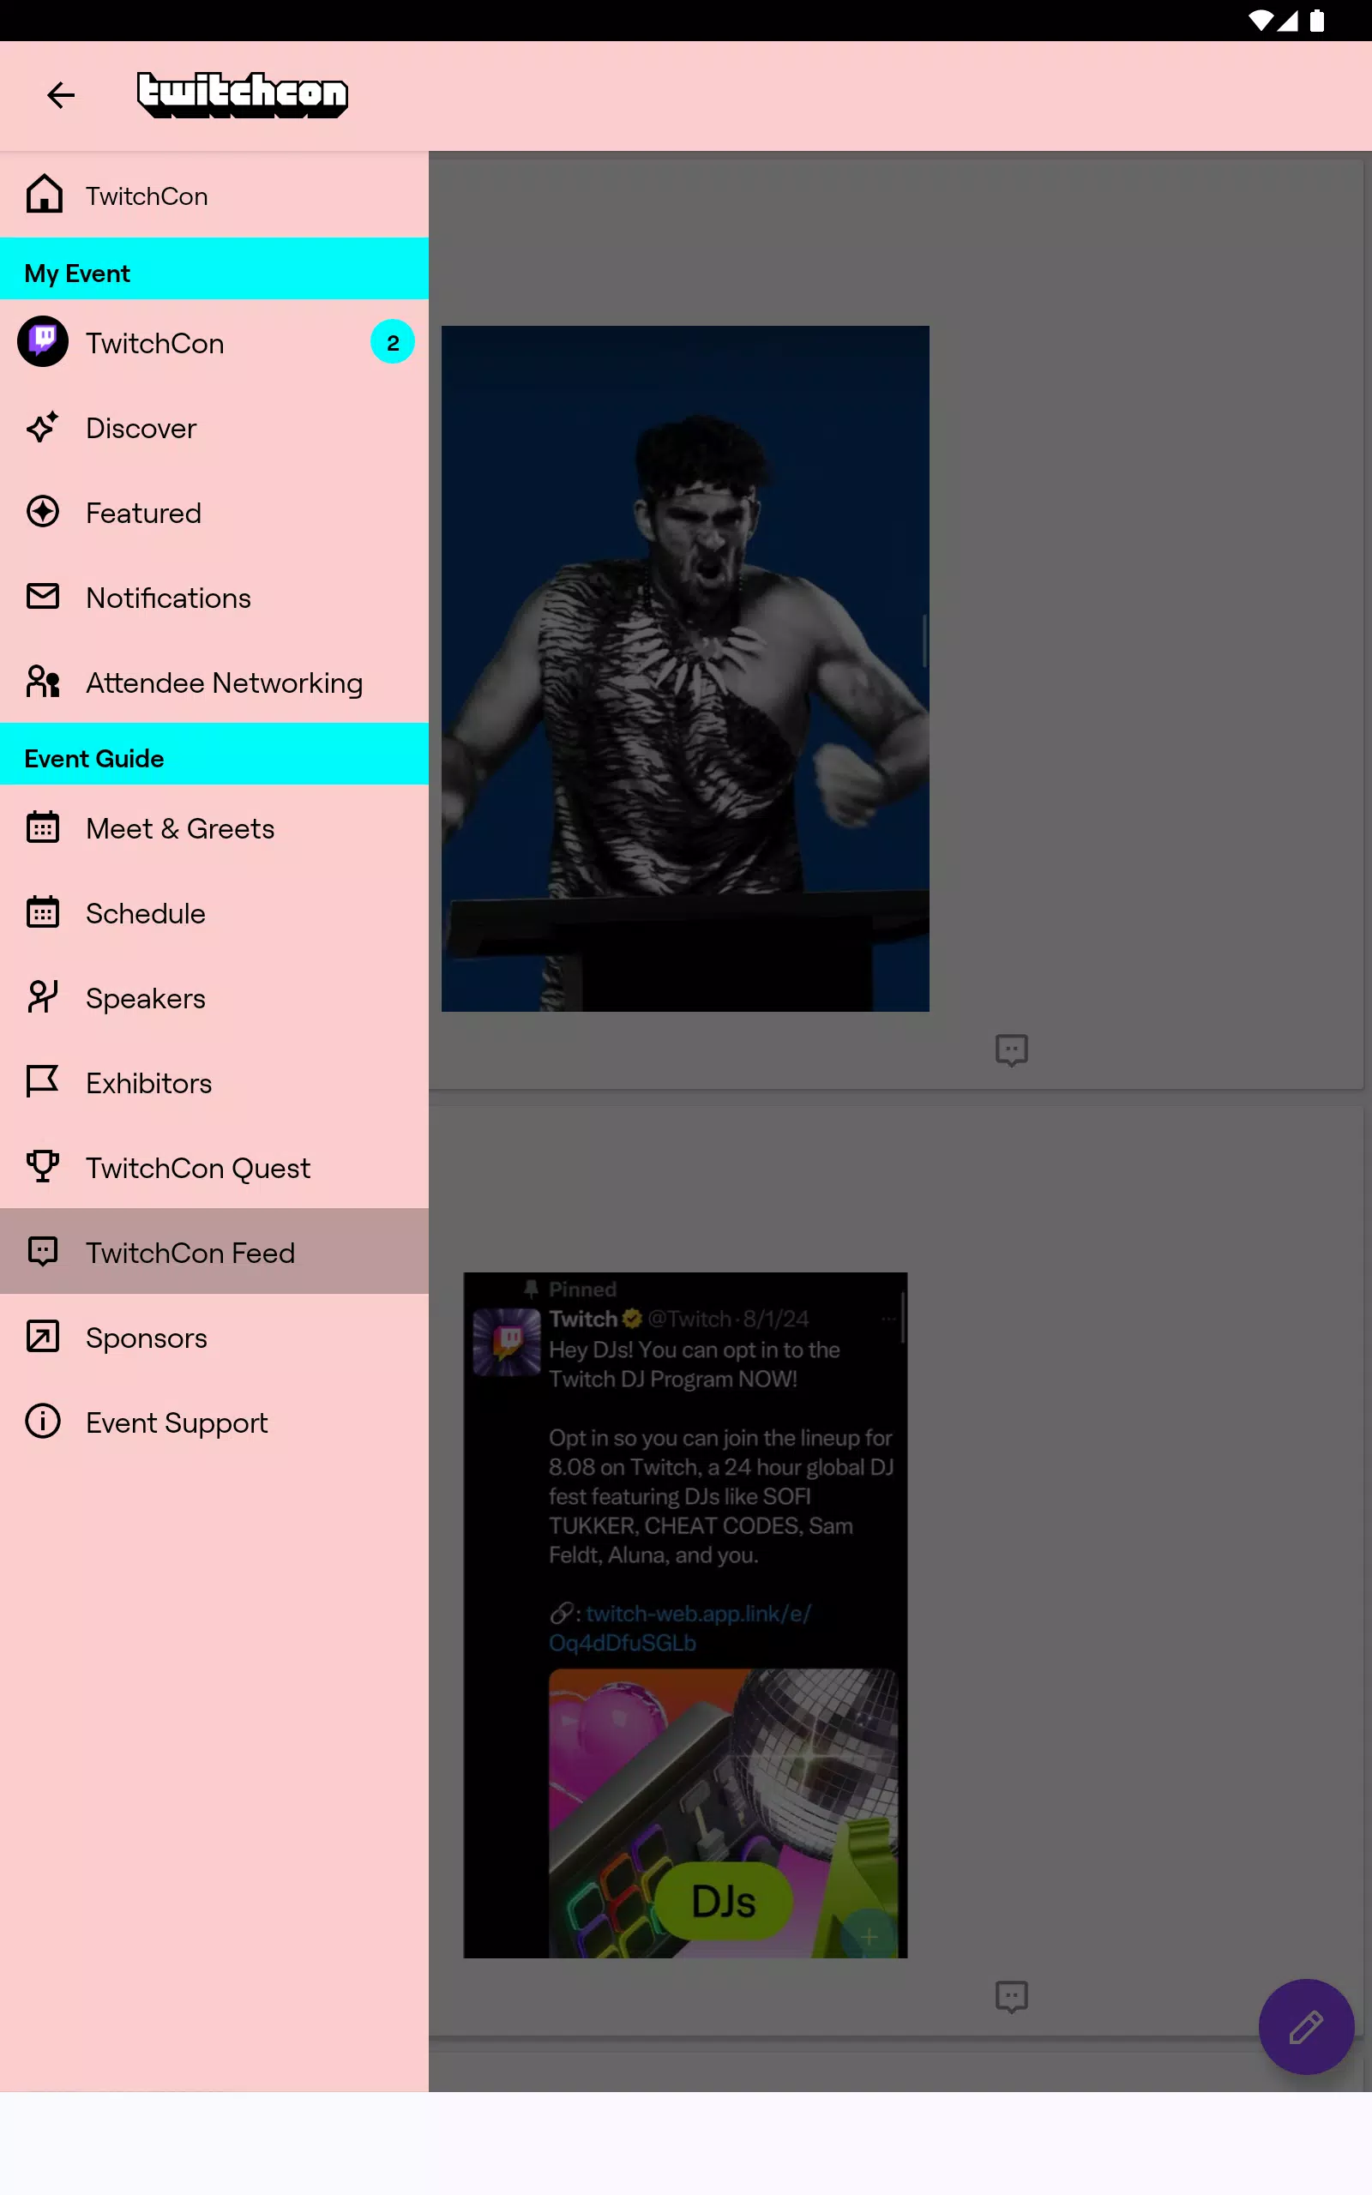
Task: Tap the back arrow icon
Action: pyautogui.click(x=61, y=95)
